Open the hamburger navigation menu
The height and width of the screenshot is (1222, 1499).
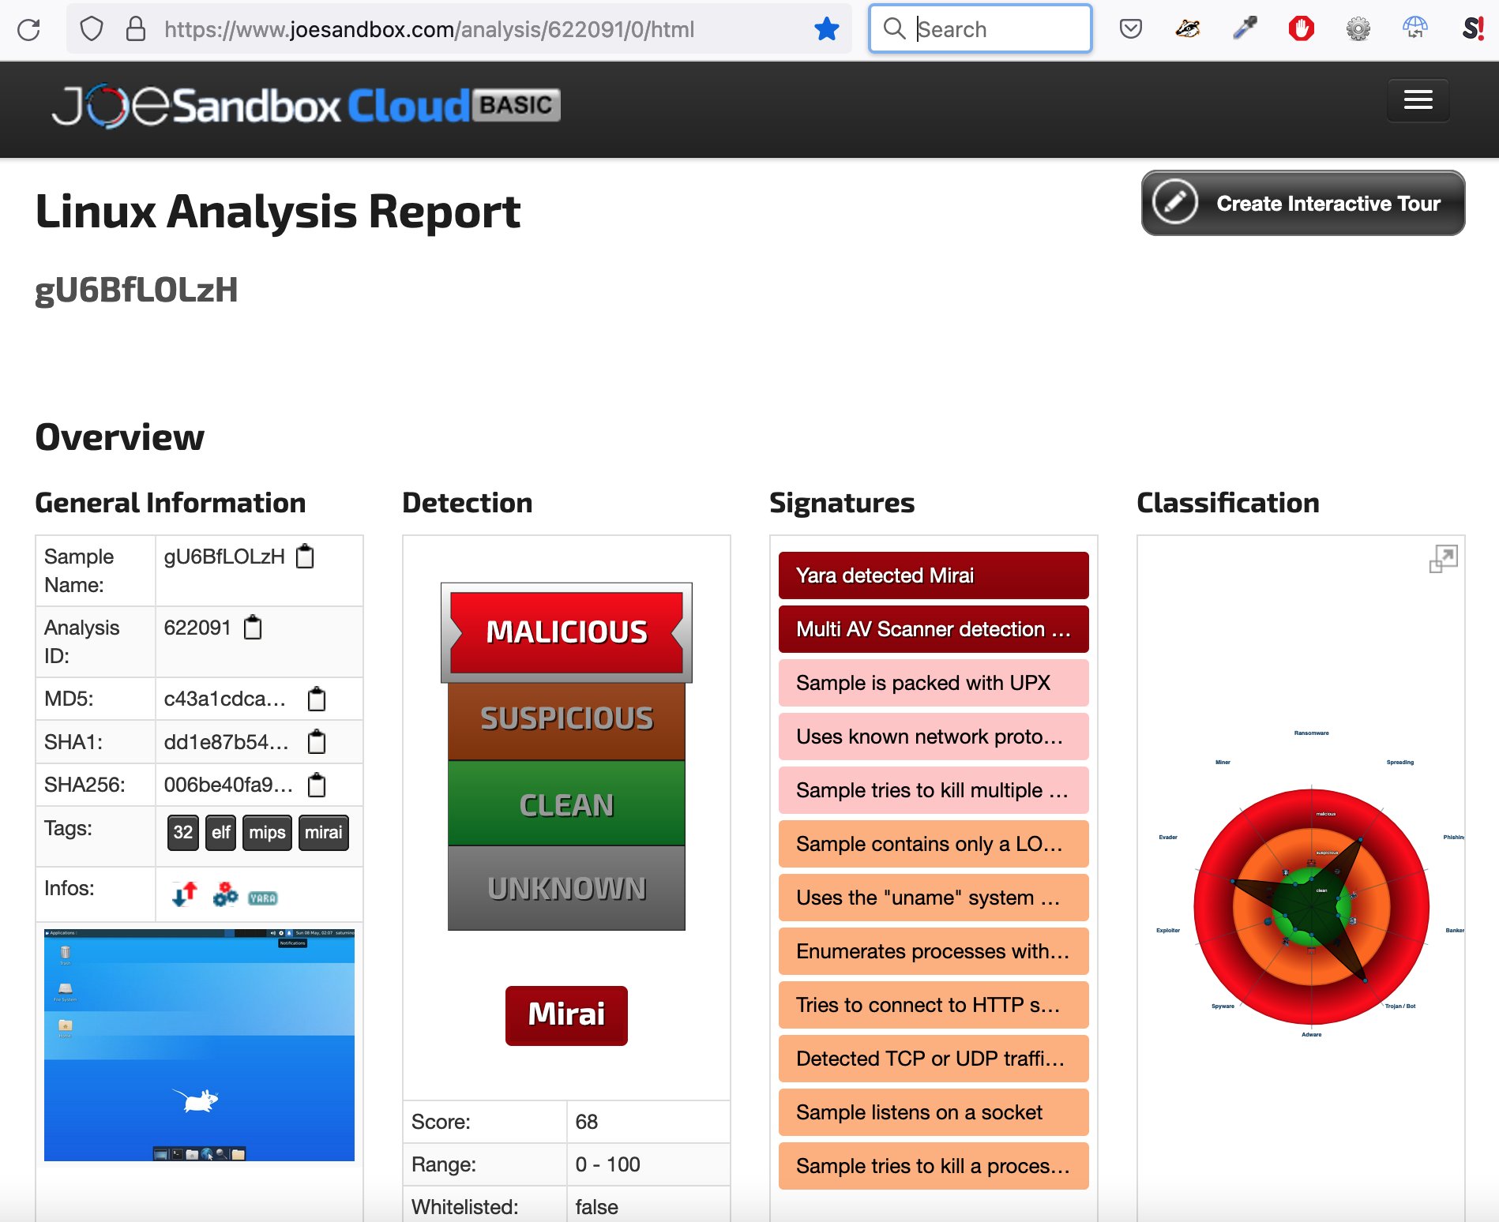(x=1418, y=100)
